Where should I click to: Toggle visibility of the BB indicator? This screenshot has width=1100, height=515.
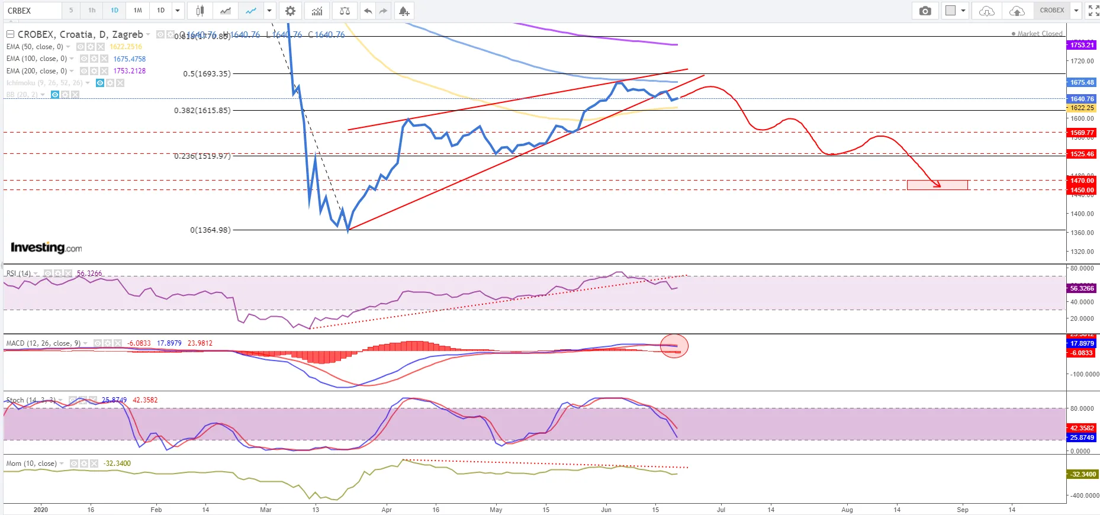(55, 95)
